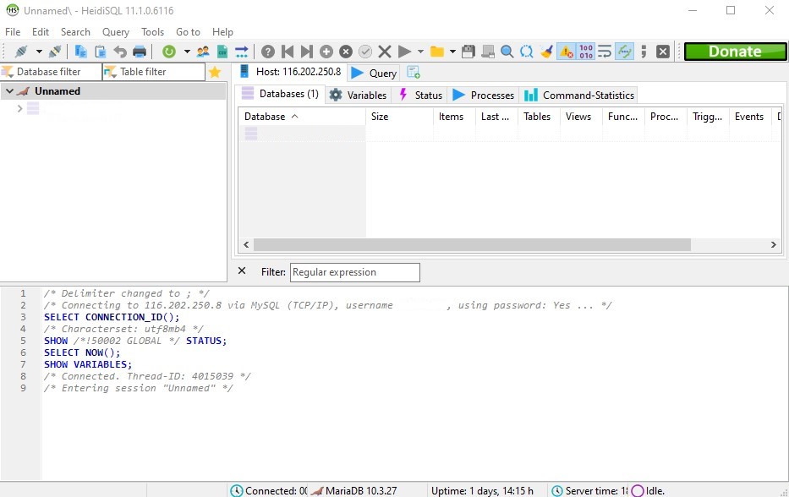This screenshot has width=789, height=497.
Task: Toggle the word wrap icon
Action: [605, 52]
